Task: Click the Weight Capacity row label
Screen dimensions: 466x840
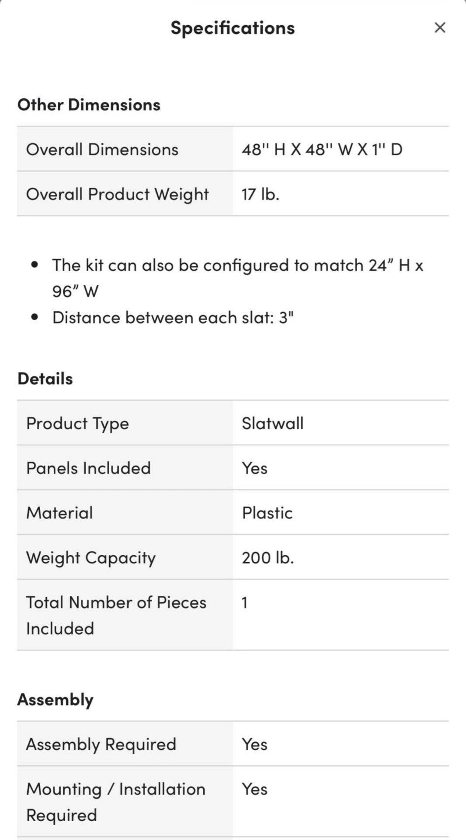Action: click(x=90, y=558)
